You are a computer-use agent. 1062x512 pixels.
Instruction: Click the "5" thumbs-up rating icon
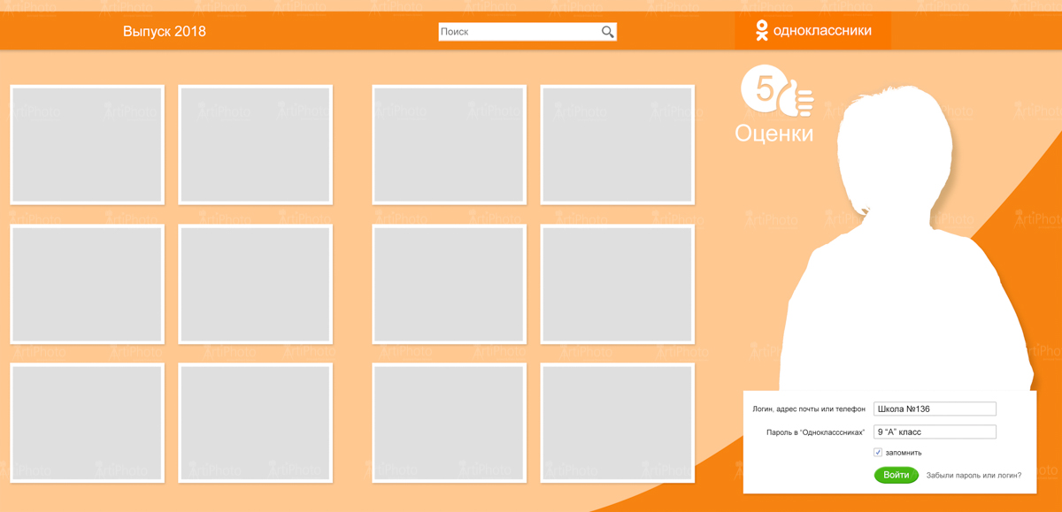776,92
